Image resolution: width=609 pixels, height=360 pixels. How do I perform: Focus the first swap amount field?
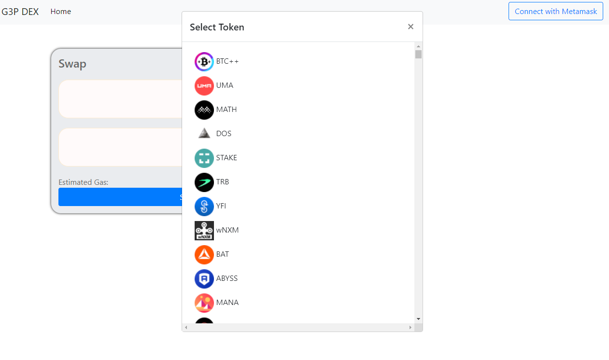click(120, 99)
